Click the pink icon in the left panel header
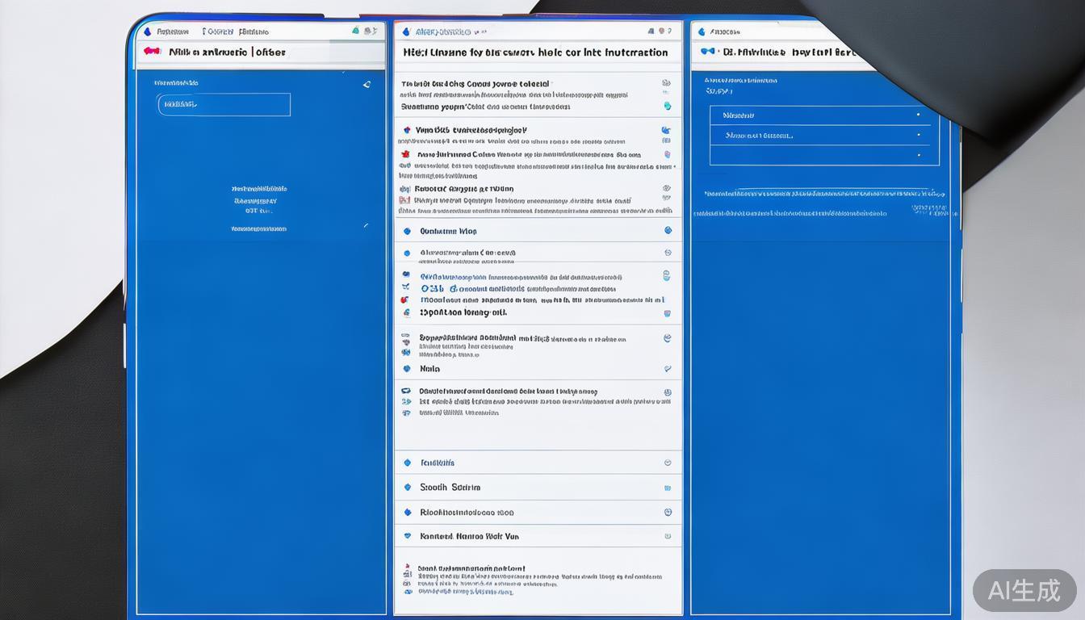This screenshot has width=1085, height=620. (150, 52)
